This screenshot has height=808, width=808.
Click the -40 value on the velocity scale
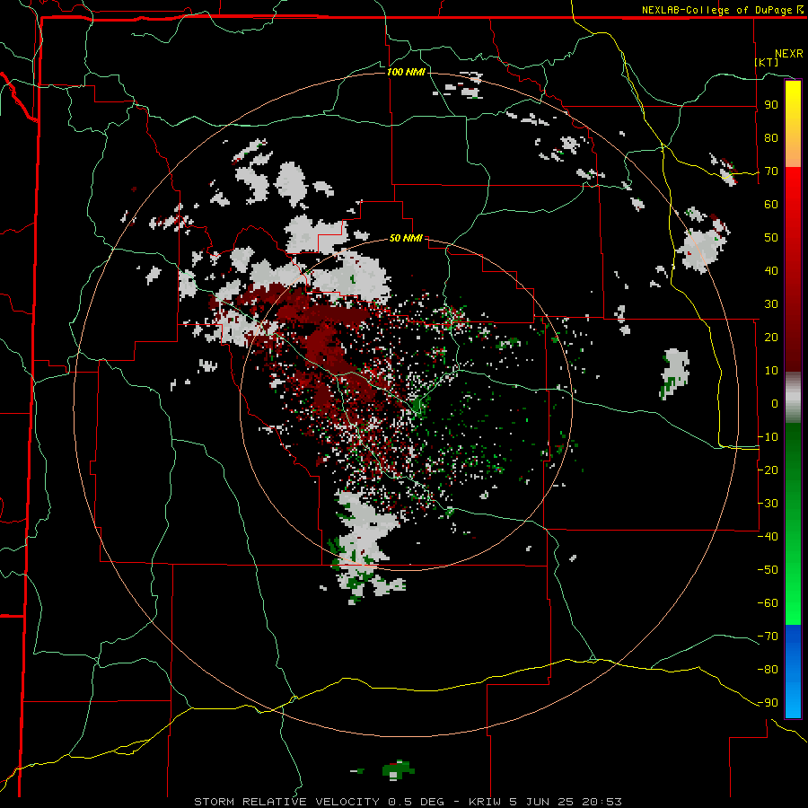[768, 537]
